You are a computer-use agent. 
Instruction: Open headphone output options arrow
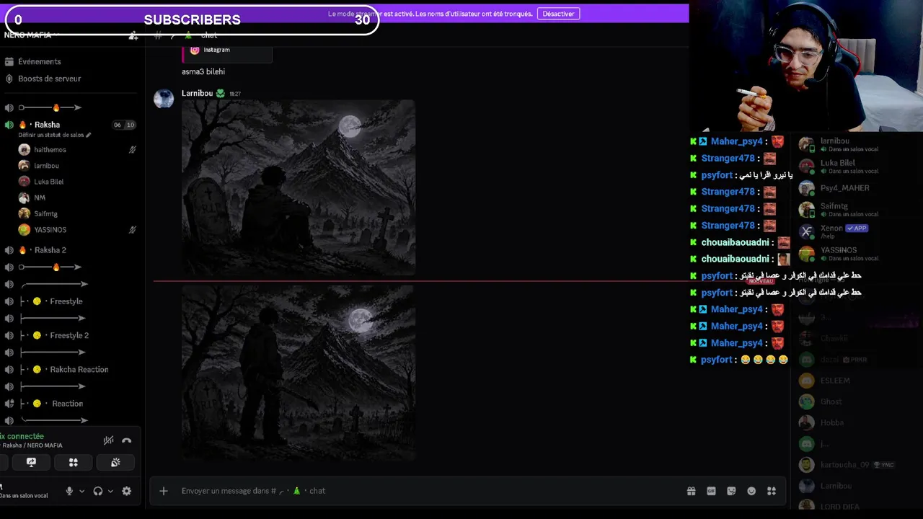(110, 491)
